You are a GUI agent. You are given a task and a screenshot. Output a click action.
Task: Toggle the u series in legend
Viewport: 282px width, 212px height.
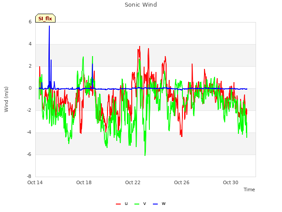pos(122,204)
